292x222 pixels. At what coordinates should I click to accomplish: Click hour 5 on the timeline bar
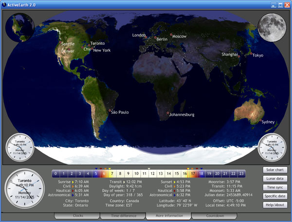[96, 174]
